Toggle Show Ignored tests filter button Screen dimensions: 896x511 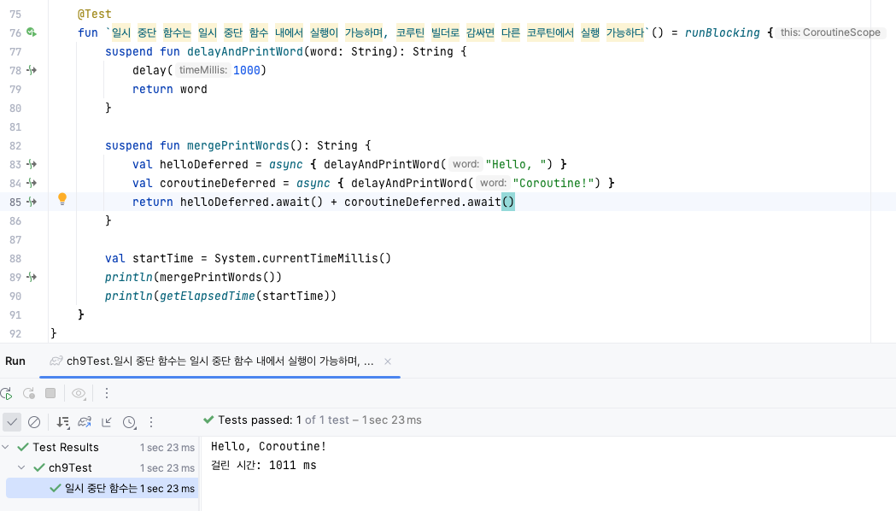pos(34,422)
